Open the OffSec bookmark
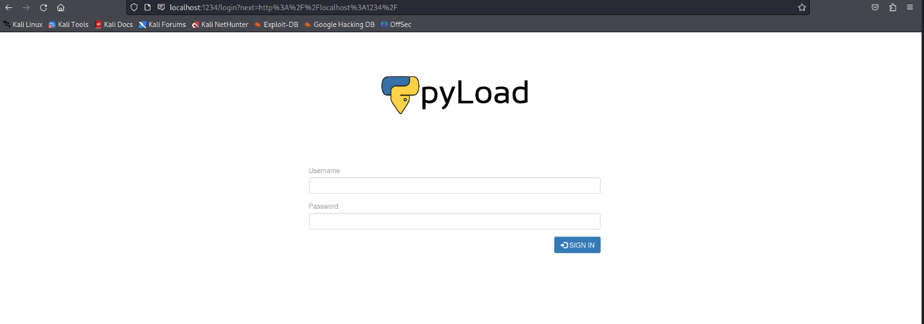The width and height of the screenshot is (924, 324). [396, 24]
